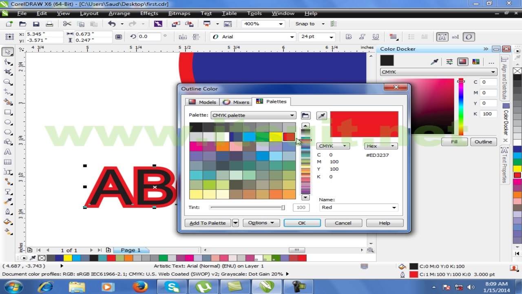
Task: Open the CMYK color model dropdown in dialog
Action: point(333,146)
